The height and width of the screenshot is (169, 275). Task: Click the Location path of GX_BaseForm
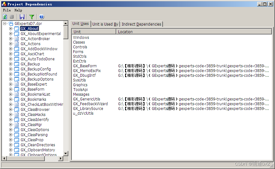(x=193, y=66)
